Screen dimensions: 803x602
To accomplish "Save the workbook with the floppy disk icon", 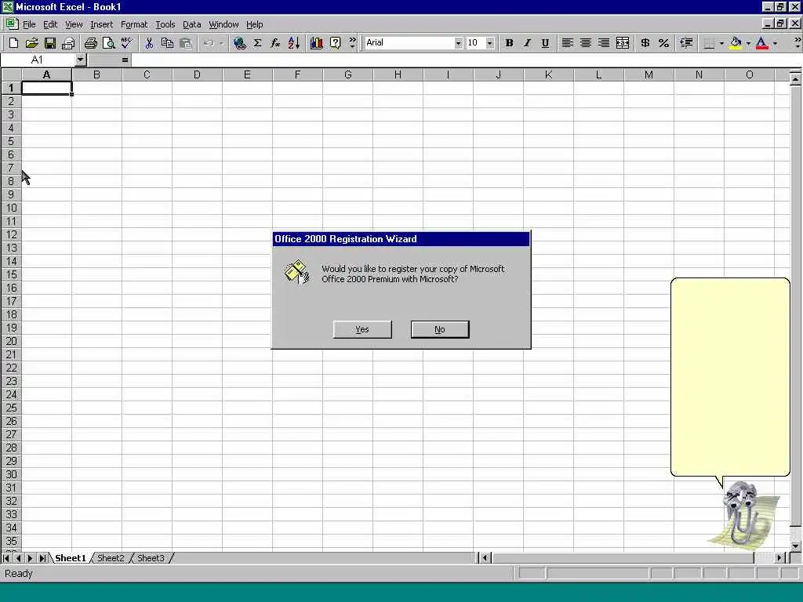I will 49,43.
